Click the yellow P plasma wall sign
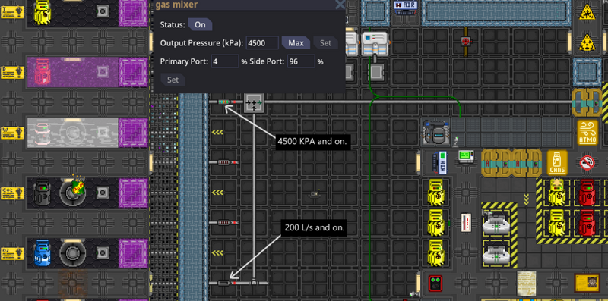 click(x=12, y=72)
